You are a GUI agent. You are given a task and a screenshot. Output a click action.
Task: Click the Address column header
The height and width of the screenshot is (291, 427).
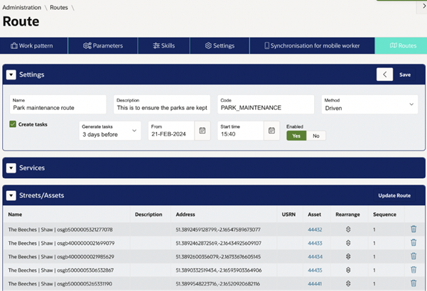(185, 214)
